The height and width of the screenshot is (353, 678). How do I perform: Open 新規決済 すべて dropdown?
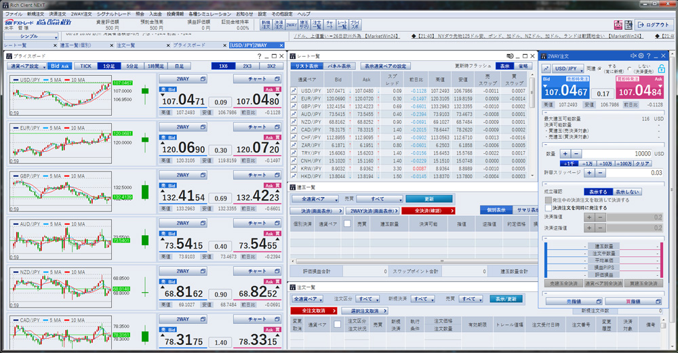point(422,299)
